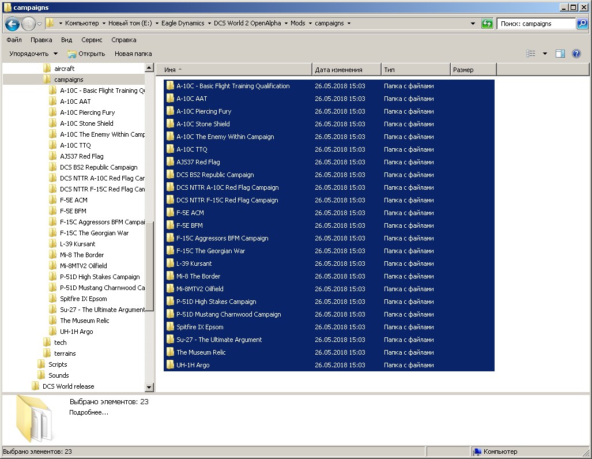The height and width of the screenshot is (459, 592).
Task: Select the 'Sounds' folder in the tree
Action: pos(59,375)
